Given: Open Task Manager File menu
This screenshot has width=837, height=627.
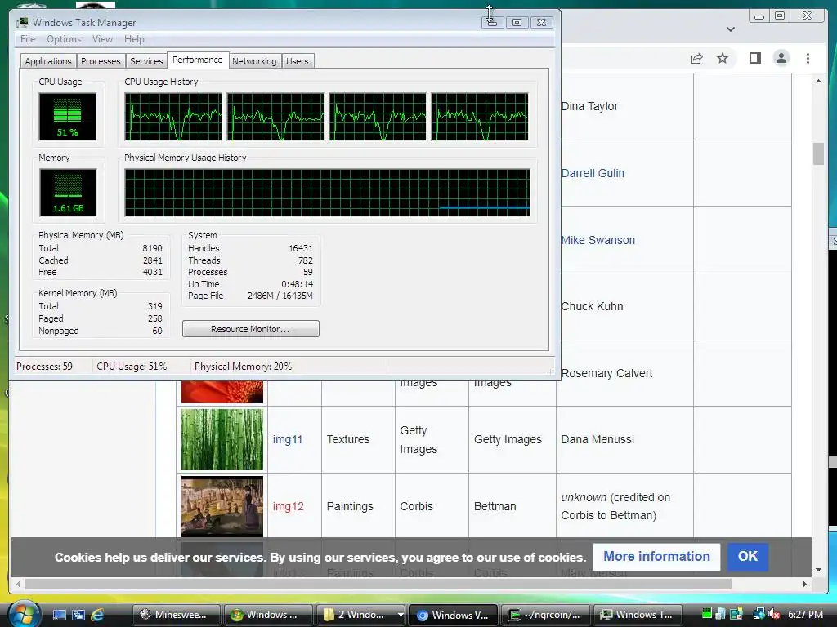Looking at the screenshot, I should coord(28,39).
